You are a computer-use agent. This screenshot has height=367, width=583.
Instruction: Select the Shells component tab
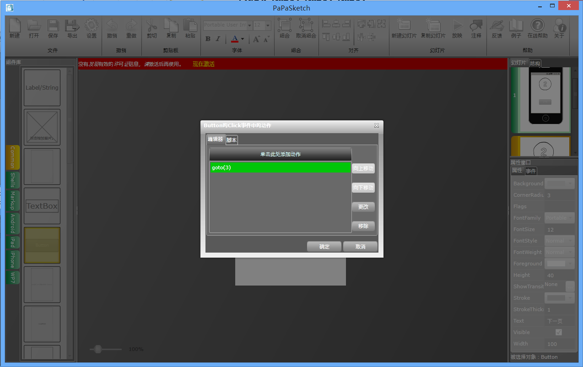tap(13, 181)
